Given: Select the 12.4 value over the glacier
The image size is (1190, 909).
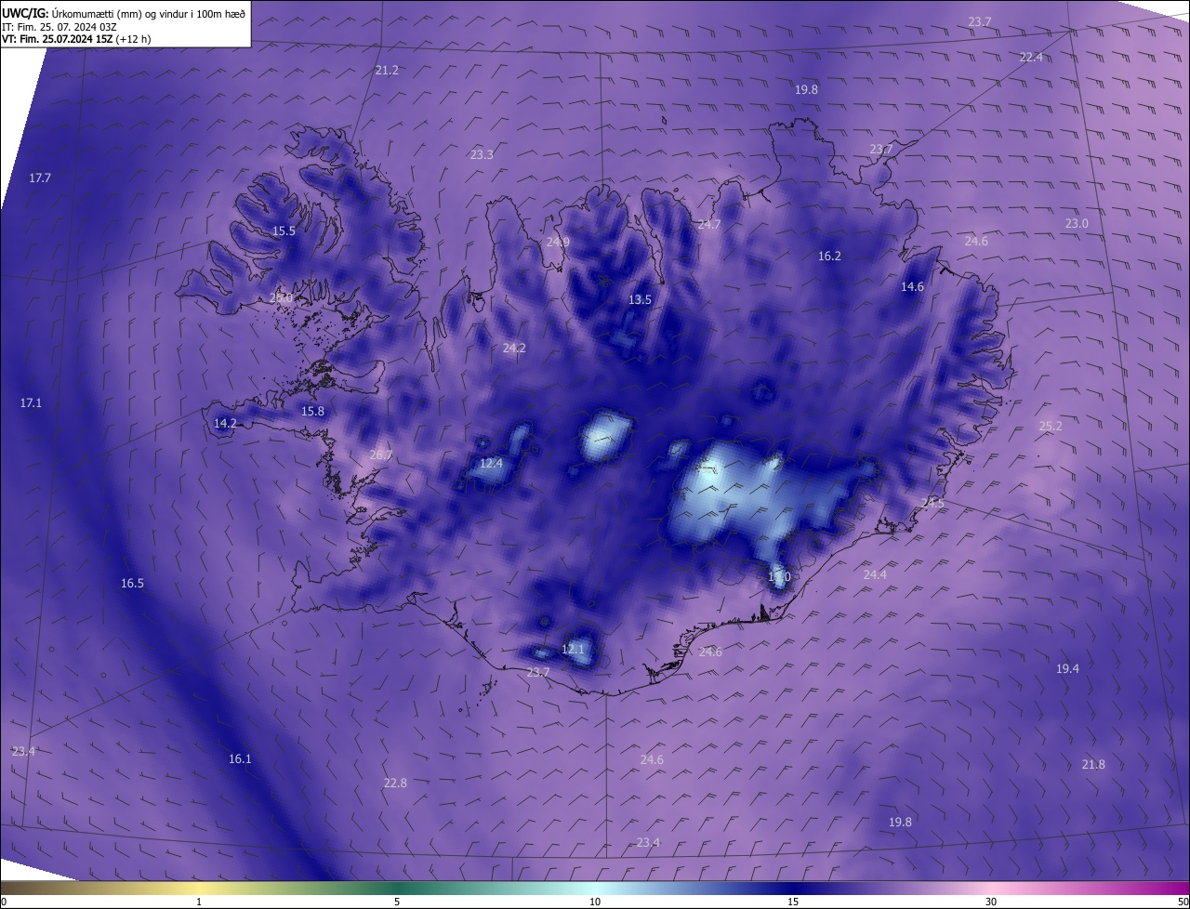Looking at the screenshot, I should (x=491, y=463).
